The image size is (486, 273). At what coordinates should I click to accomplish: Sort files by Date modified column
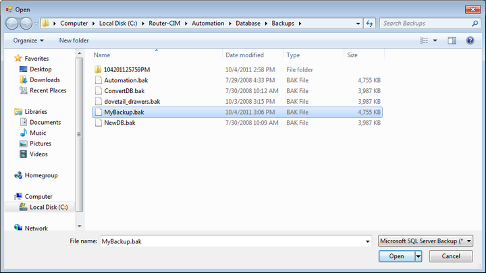point(244,55)
